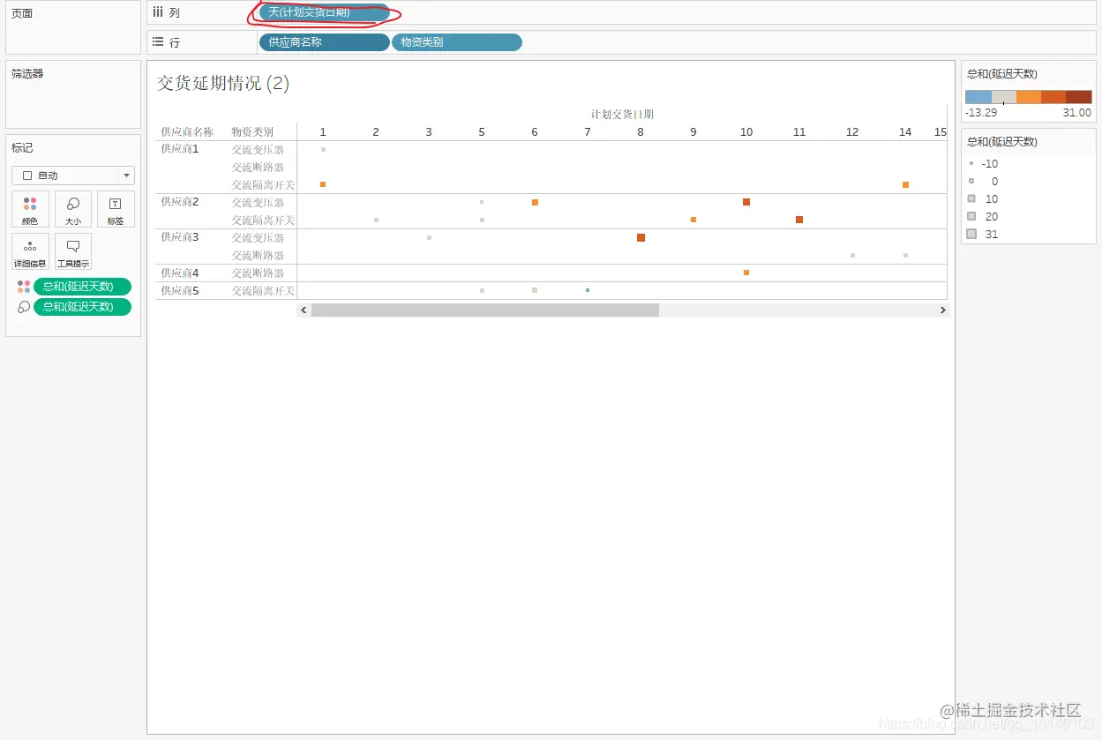Viewport: 1102px width, 740px height.
Task: Select the 供应商5 row header
Action: click(180, 291)
